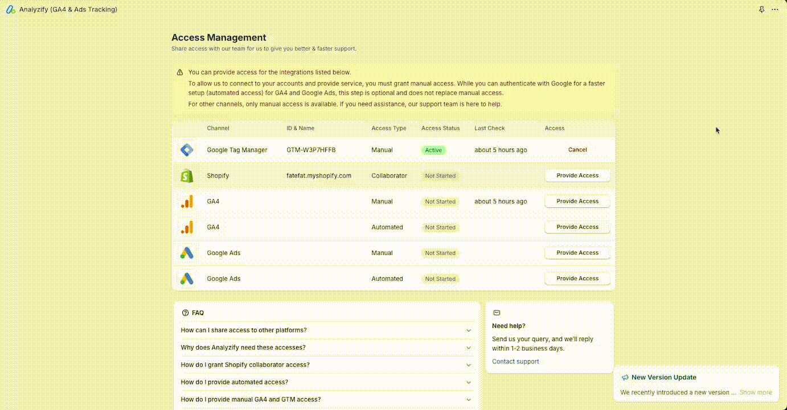787x410 pixels.
Task: Expand 'How do I provide automated access?'
Action: pyautogui.click(x=327, y=382)
